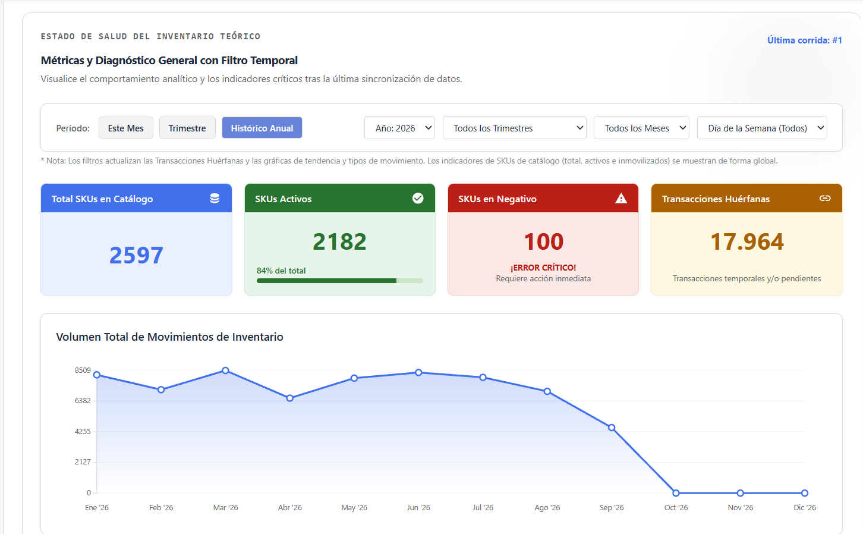Viewport: 863px width, 534px height.
Task: Click the 6382 y-axis label
Action: point(83,401)
